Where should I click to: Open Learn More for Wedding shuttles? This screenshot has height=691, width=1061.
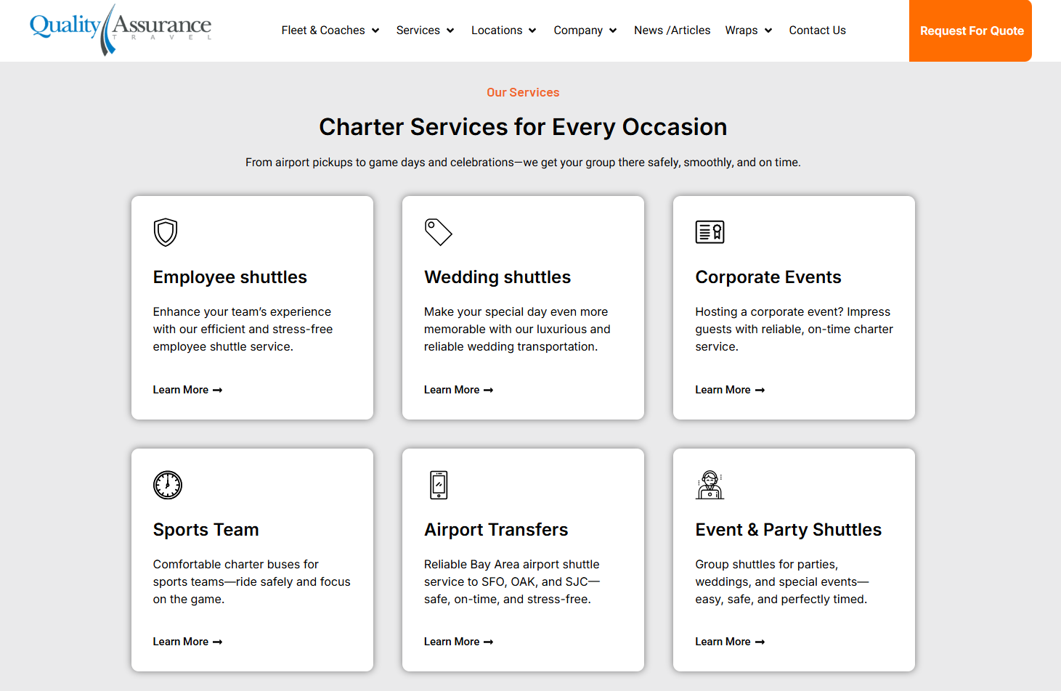(x=459, y=390)
